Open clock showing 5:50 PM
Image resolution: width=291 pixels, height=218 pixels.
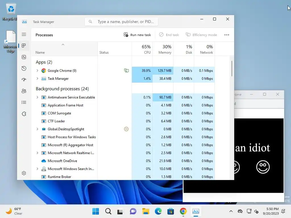coord(271,211)
